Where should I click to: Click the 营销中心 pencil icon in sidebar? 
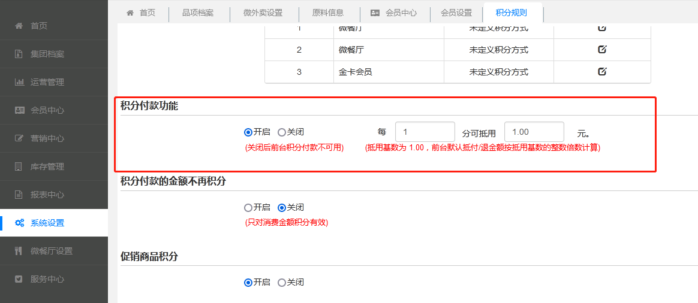coord(19,138)
